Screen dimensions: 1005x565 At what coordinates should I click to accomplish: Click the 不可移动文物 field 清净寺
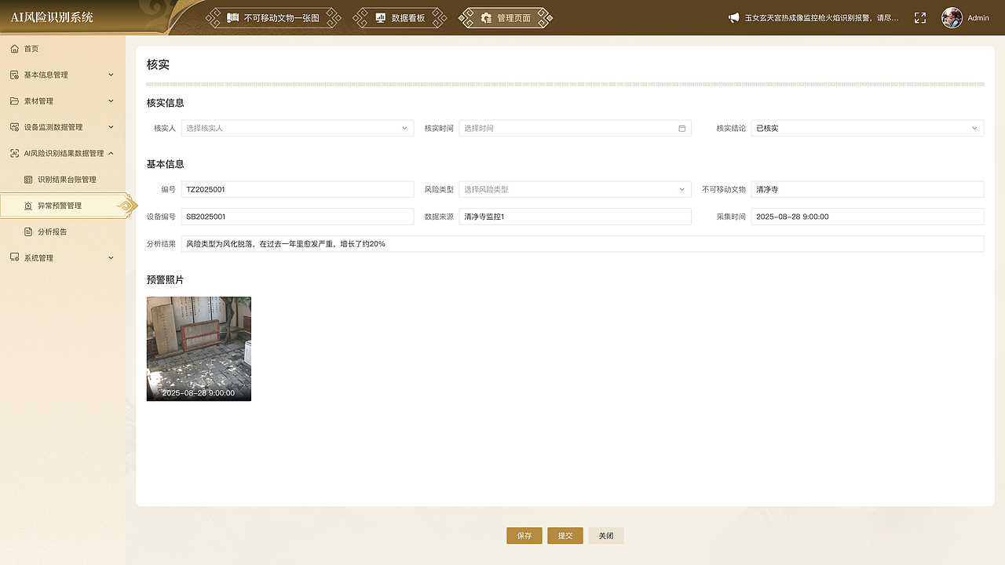[x=867, y=189]
